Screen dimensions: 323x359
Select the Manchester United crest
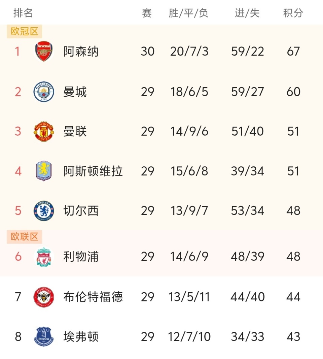[x=44, y=131]
